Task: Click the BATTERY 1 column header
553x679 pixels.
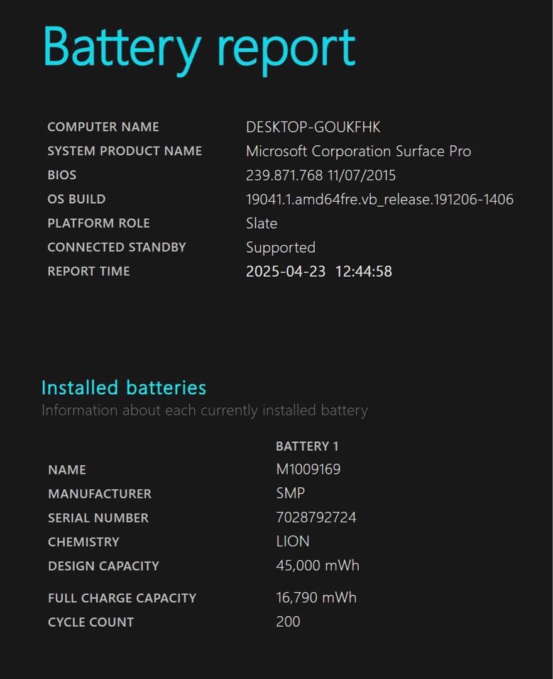Action: [307, 446]
